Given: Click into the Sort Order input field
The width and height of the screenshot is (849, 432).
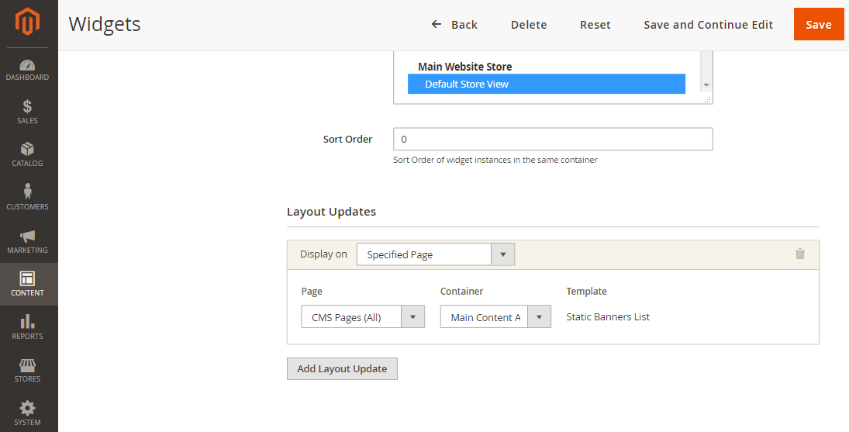Looking at the screenshot, I should tap(552, 140).
